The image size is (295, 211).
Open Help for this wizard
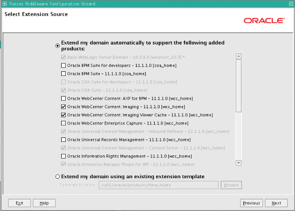(x=44, y=203)
